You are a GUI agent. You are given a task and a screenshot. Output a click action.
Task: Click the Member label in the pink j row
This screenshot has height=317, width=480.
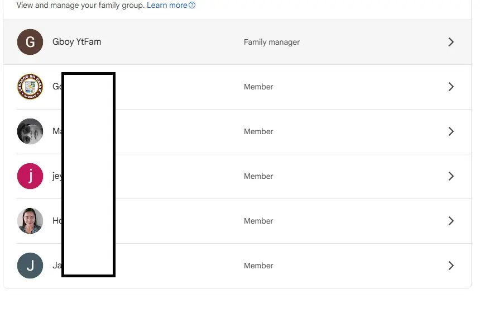(x=258, y=176)
